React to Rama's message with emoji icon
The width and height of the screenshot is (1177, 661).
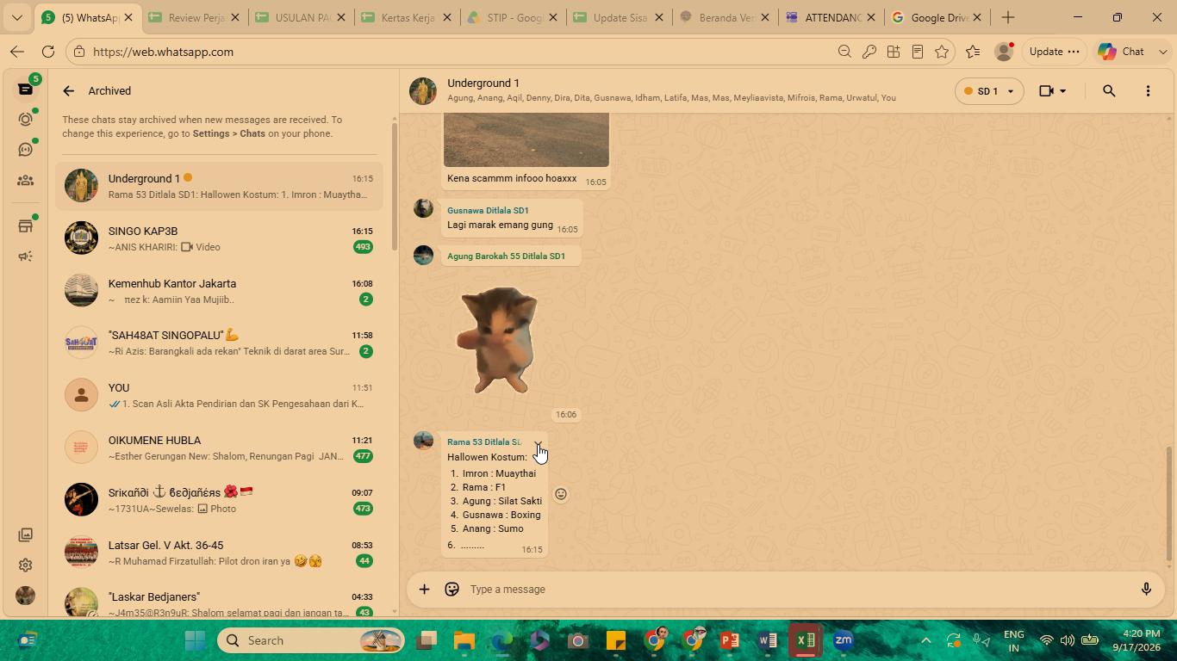[x=561, y=494]
